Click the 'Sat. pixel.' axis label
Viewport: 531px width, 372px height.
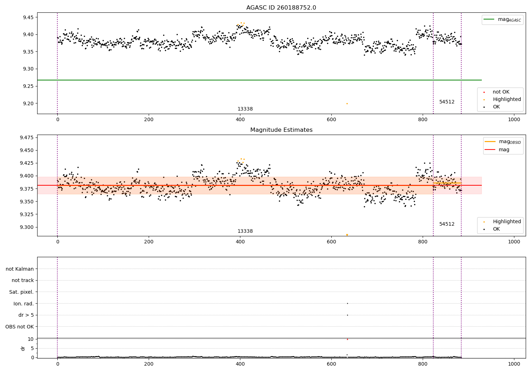point(22,292)
